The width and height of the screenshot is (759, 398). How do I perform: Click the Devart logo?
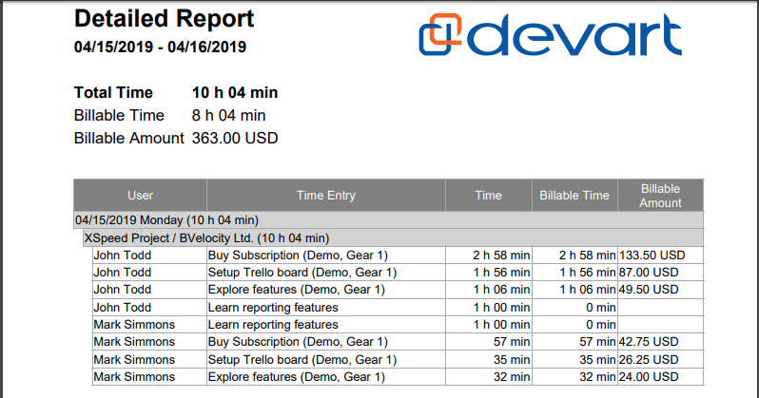point(551,34)
